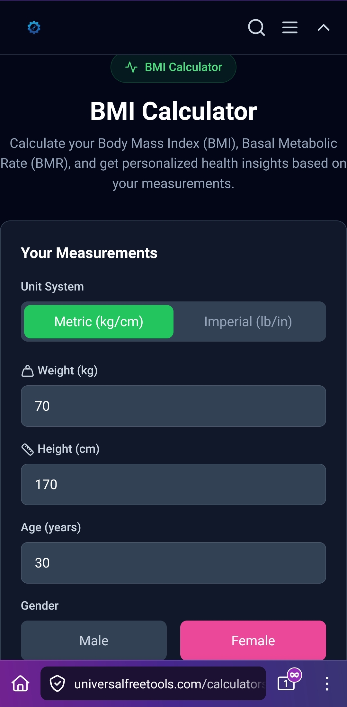
Task: Open the tab switcher showing 1 tab
Action: (x=285, y=684)
